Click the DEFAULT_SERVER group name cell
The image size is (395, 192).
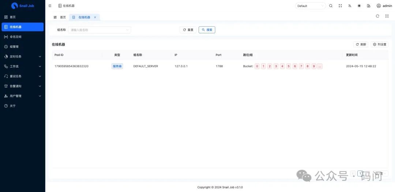[x=146, y=66]
